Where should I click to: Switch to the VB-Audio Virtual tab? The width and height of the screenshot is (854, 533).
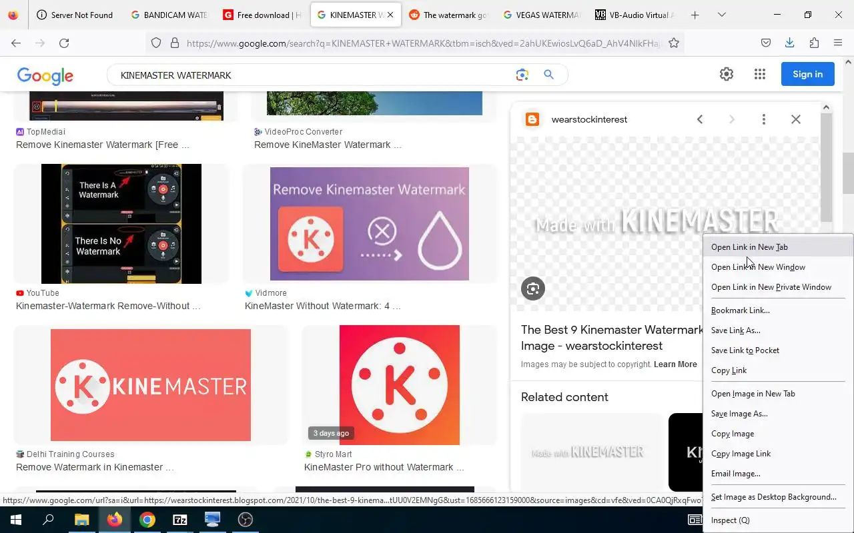pos(634,15)
